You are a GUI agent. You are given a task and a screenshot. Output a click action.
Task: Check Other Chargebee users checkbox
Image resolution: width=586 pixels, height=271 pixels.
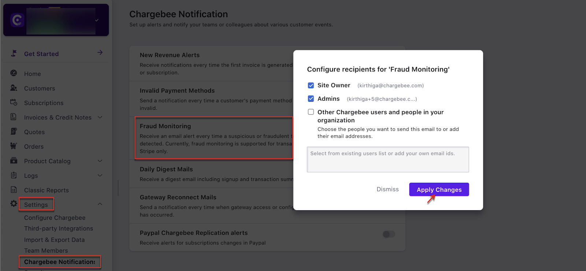(311, 112)
